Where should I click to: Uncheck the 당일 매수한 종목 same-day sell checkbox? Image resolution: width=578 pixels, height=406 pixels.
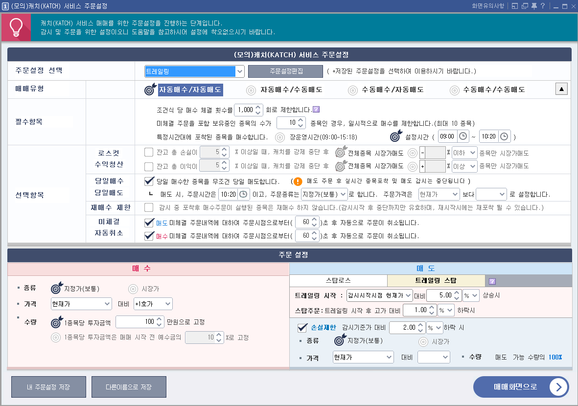pos(149,181)
